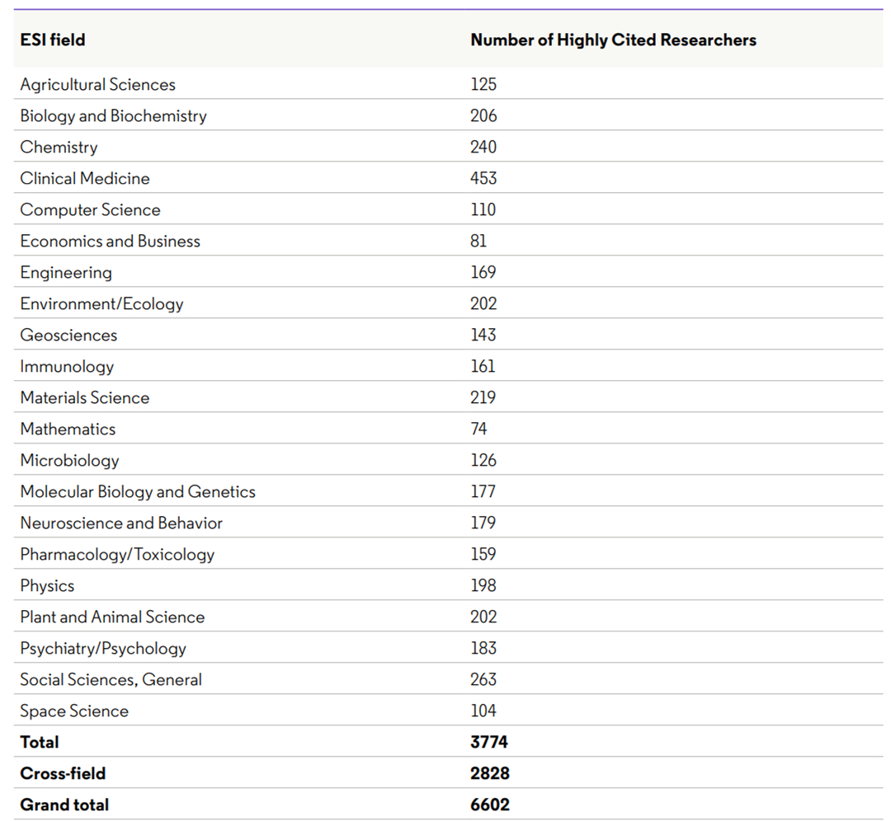Viewport: 891px width, 821px height.
Task: Select the Computer Science field cell
Action: click(90, 209)
